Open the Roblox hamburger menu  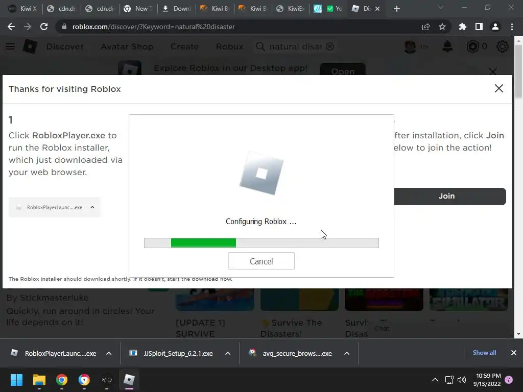(x=10, y=46)
